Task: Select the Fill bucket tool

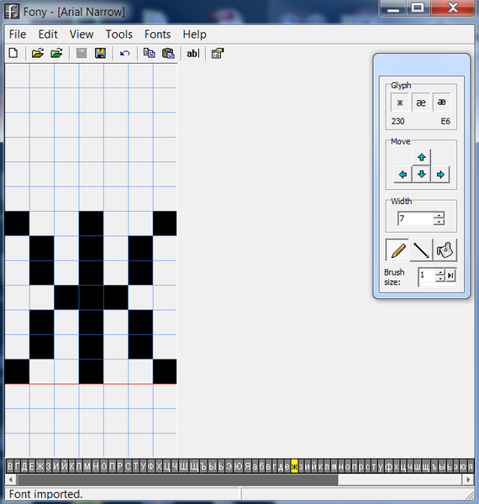Action: tap(445, 250)
